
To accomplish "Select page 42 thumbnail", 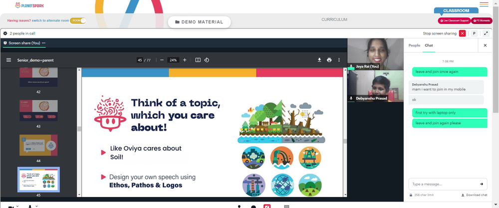I will coord(38,77).
